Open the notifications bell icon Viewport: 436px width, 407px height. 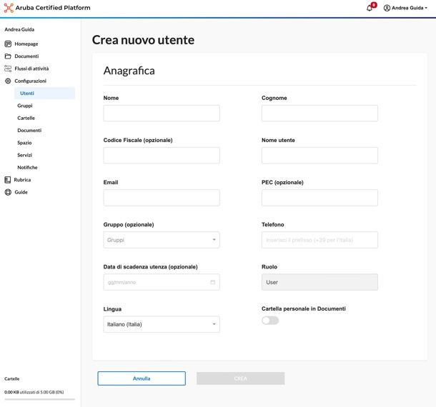[x=370, y=8]
